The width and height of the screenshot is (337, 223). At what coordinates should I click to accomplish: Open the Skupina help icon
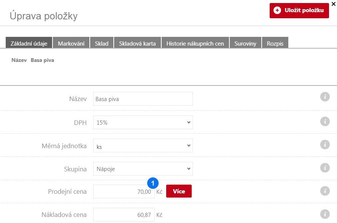325,168
